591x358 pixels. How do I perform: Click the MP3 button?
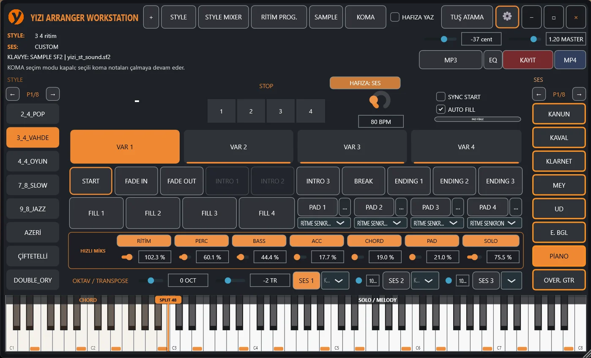click(x=451, y=60)
